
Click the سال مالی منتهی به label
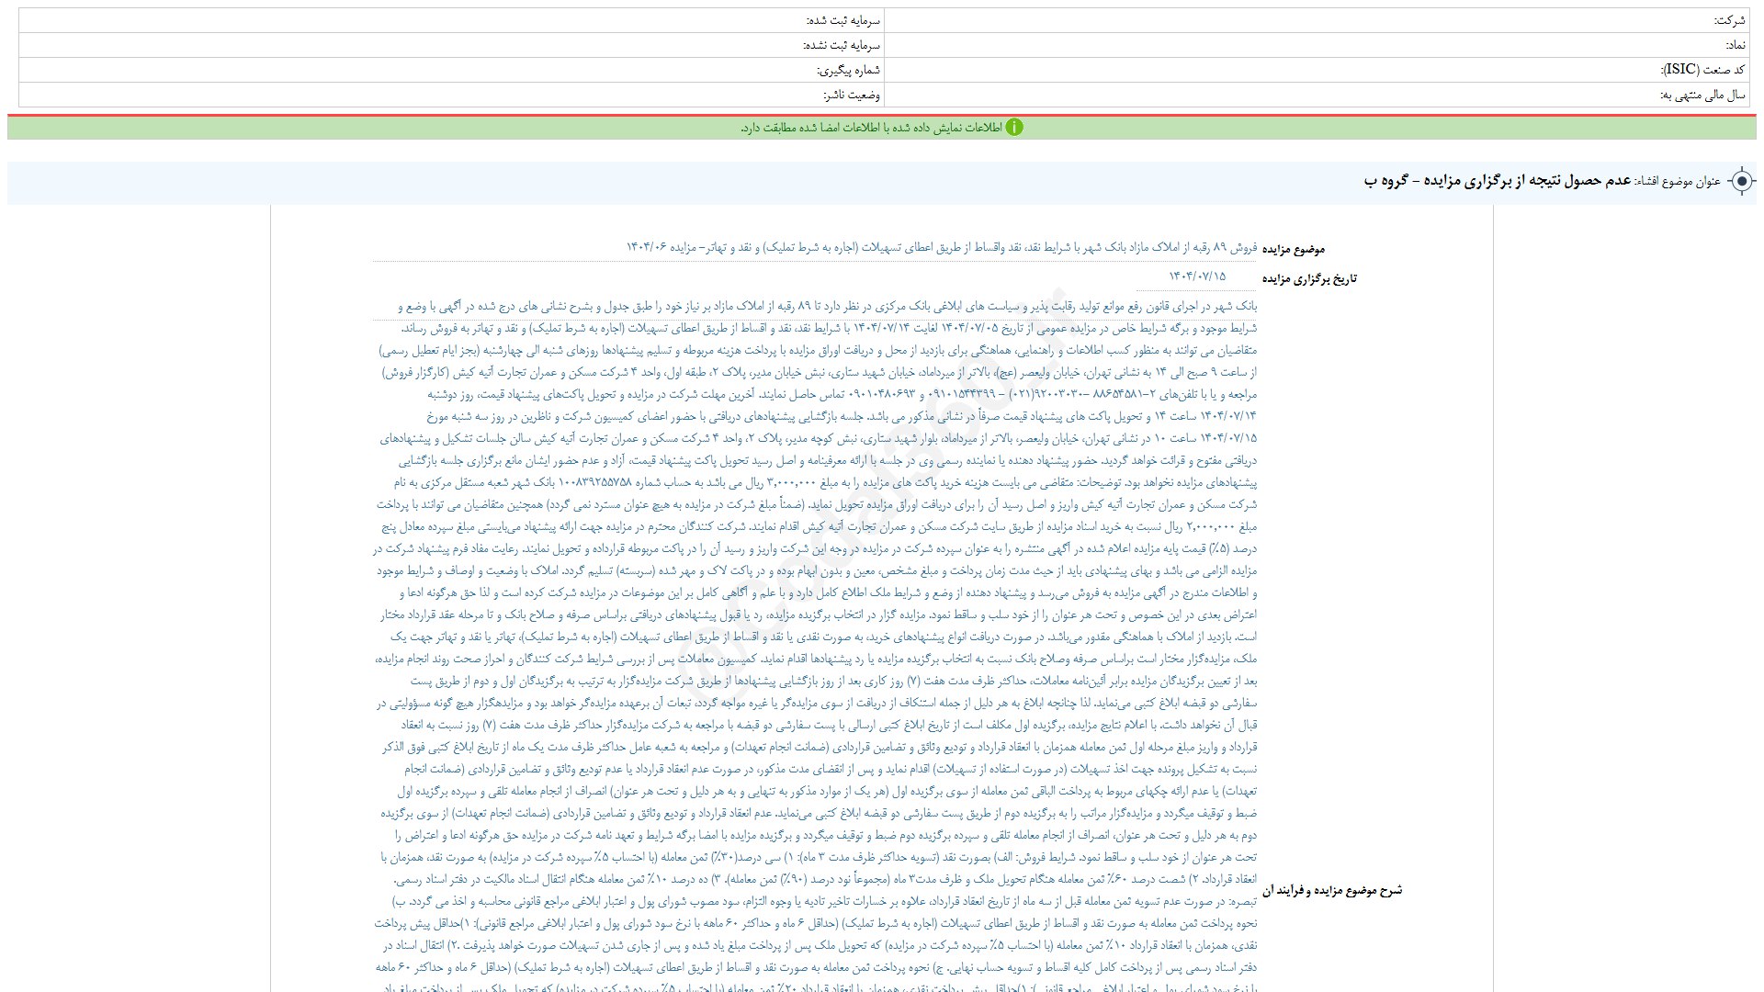pos(1702,95)
